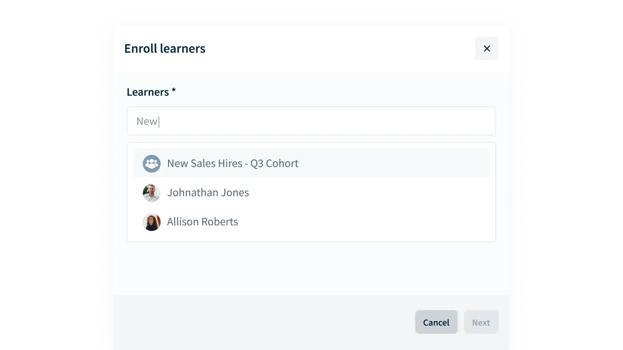Click the header space between title and close icon
Viewport: 623px width, 350px height.
(x=340, y=49)
